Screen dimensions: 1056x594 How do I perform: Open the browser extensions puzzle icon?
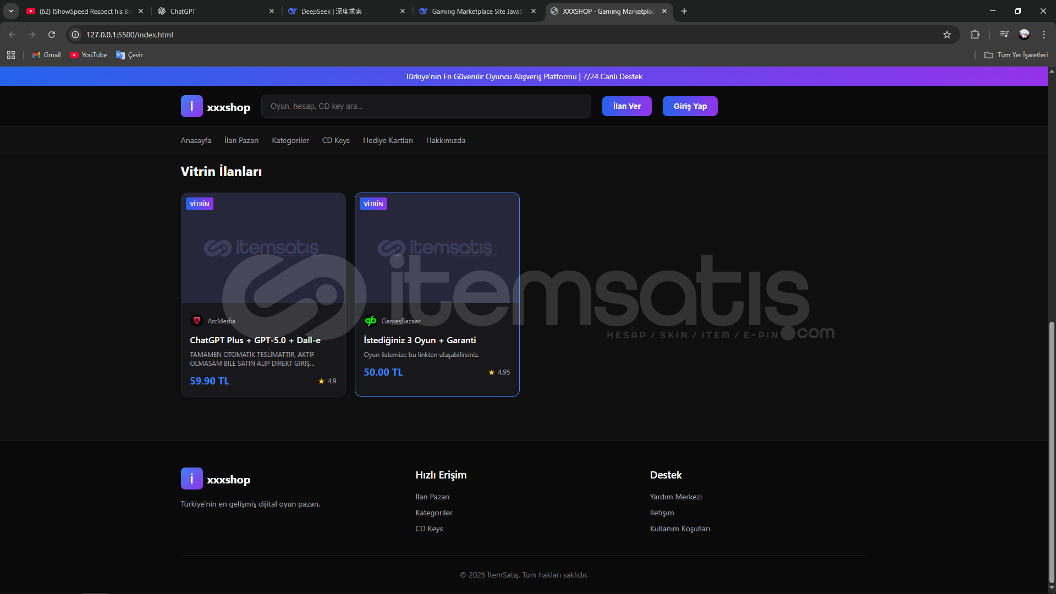click(975, 35)
